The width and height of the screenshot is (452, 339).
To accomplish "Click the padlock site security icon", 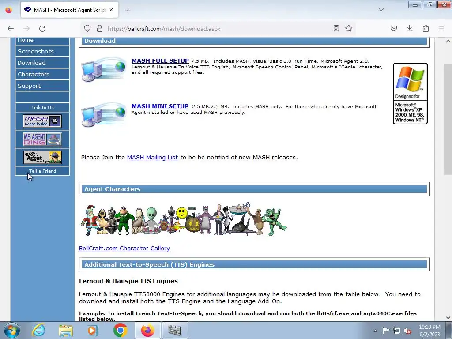I will pos(100,29).
